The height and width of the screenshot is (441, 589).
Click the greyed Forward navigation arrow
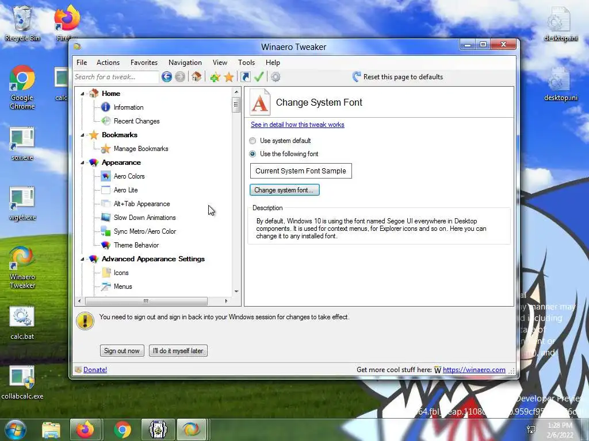click(180, 77)
